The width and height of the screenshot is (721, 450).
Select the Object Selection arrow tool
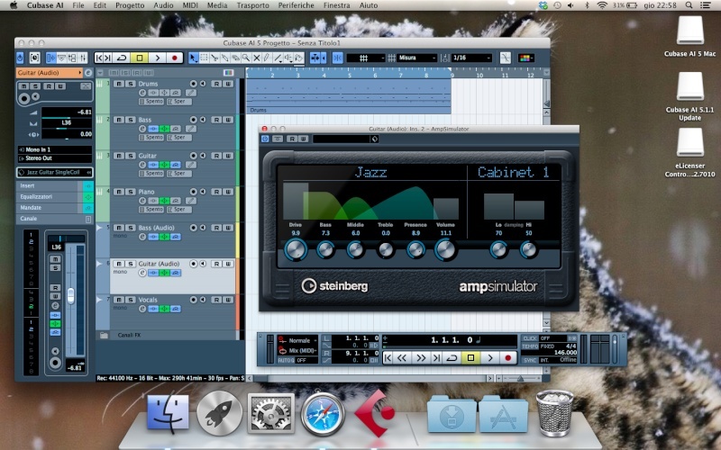pyautogui.click(x=193, y=58)
